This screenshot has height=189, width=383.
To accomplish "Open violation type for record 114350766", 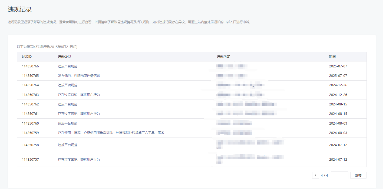I will click(67, 66).
